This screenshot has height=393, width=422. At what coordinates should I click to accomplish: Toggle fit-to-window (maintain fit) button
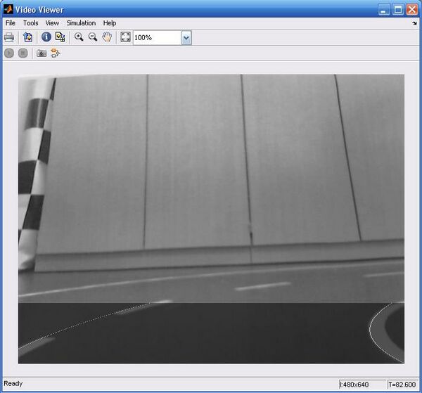coord(125,37)
